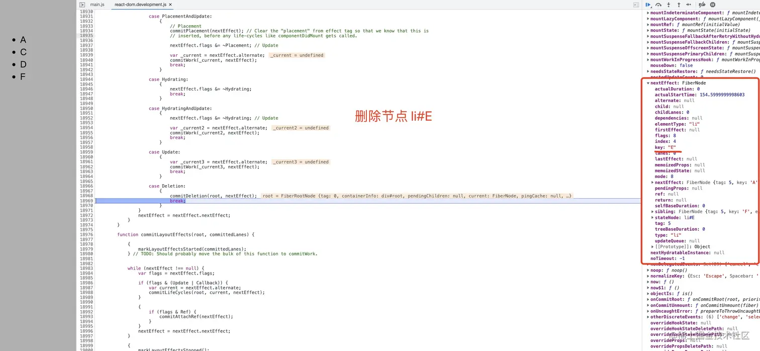The image size is (760, 351).
Task: Click line number 18961 in gutter
Action: [x=86, y=162]
